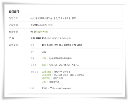Click the 청년층우대 text
The image size is (129, 101).
click(54, 82)
